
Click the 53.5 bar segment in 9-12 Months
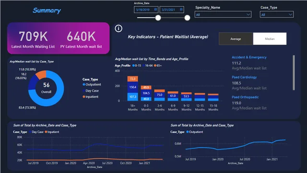click(186, 96)
